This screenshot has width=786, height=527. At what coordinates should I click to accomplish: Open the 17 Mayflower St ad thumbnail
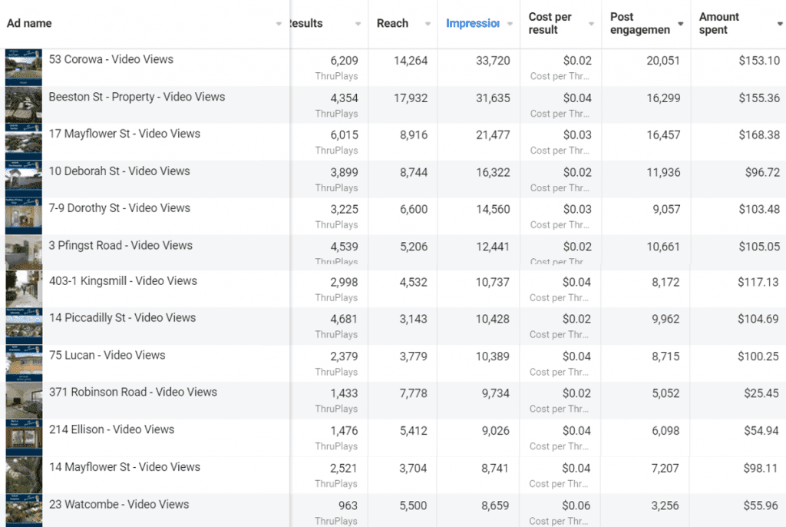click(x=24, y=141)
